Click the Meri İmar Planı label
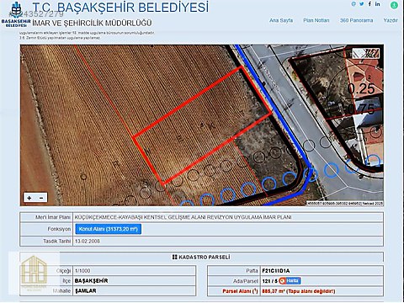 pyautogui.click(x=53, y=217)
